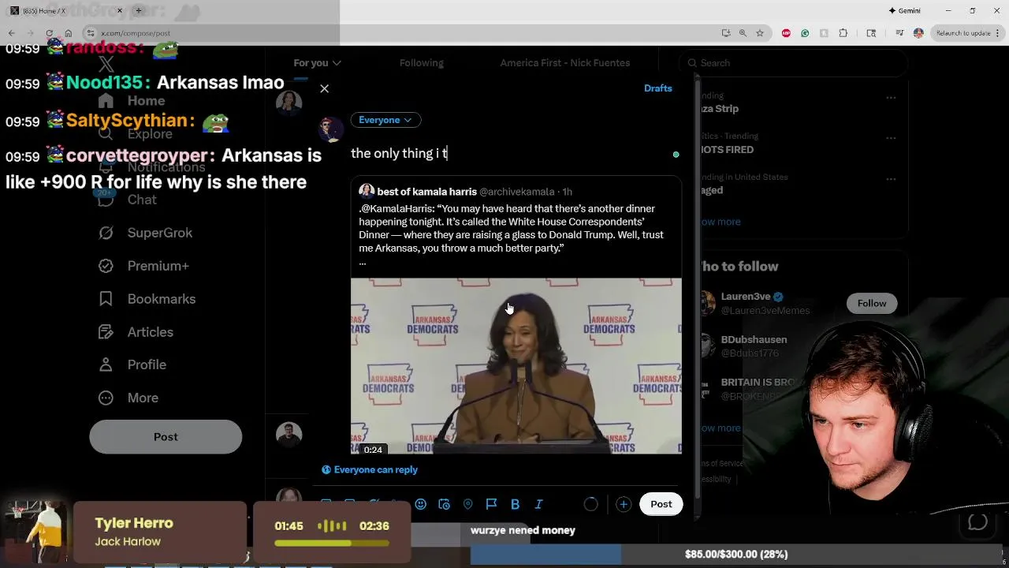The image size is (1009, 568).
Task: Click the large sidebar Post button
Action: click(x=166, y=437)
